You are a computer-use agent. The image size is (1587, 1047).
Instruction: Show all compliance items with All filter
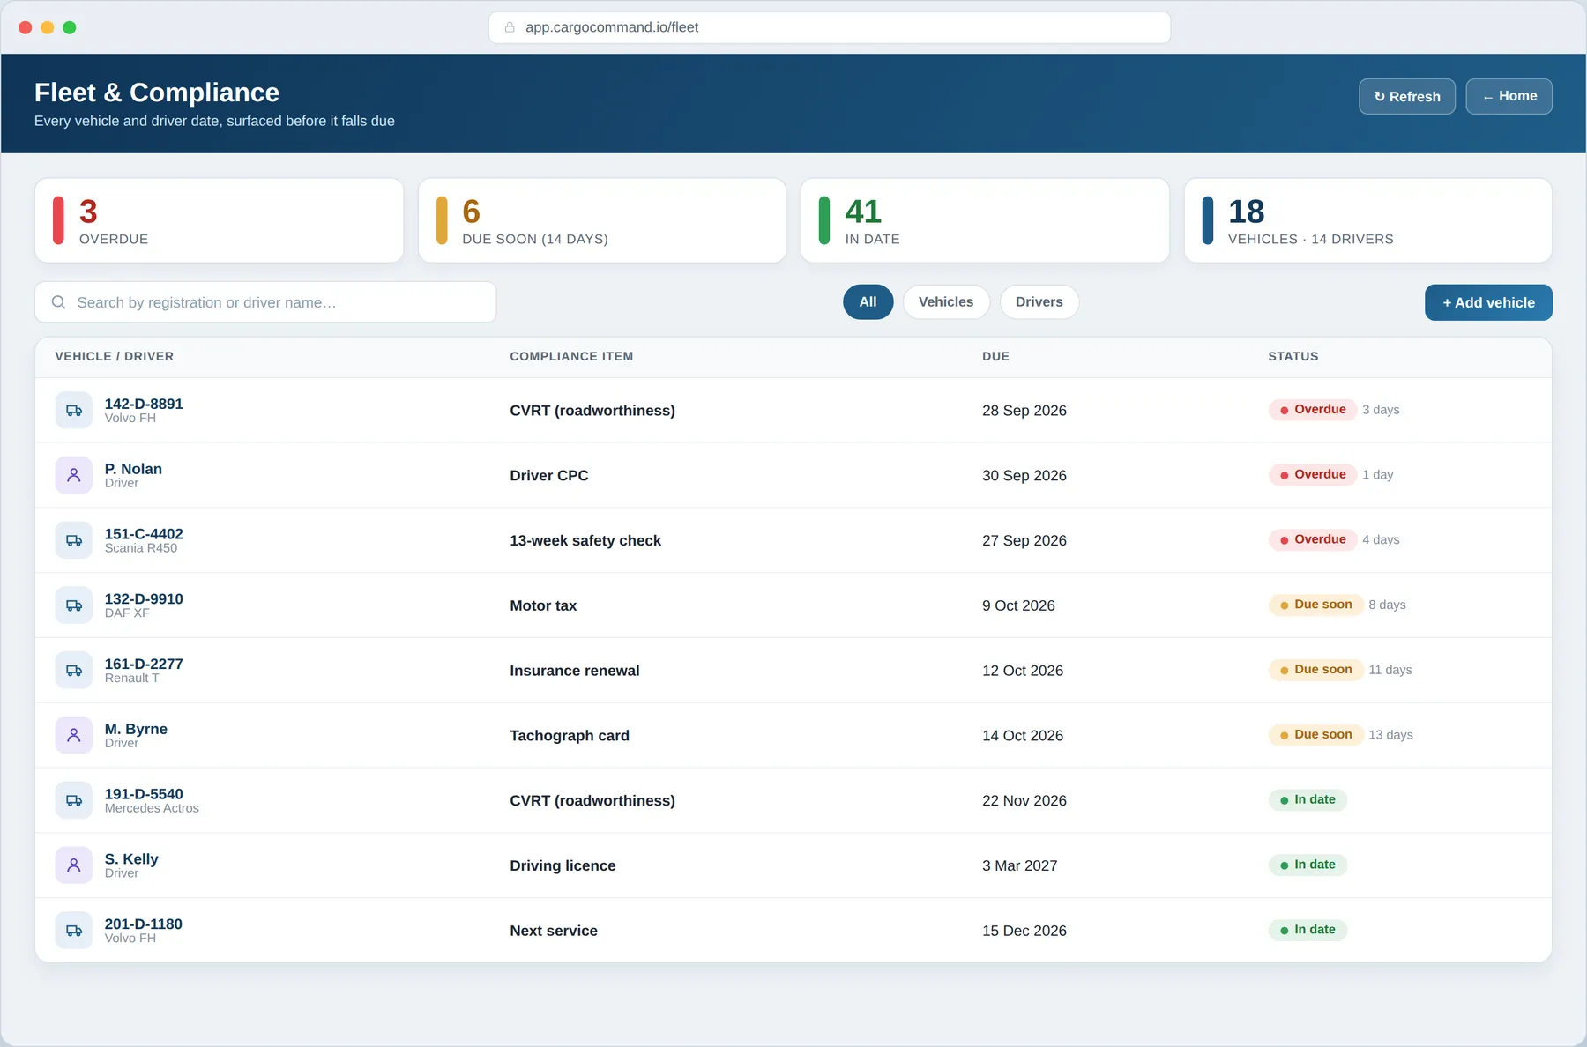coord(868,302)
